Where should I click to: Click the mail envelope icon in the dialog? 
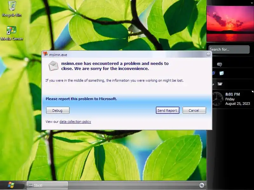tap(53, 66)
